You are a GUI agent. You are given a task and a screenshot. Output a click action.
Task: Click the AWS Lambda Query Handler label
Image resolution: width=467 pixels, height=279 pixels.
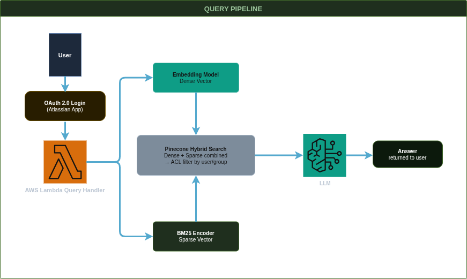click(65, 190)
